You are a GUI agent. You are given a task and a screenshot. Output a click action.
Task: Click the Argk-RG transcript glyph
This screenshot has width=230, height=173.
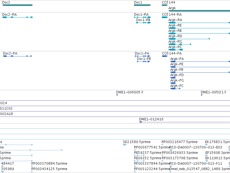180,44
